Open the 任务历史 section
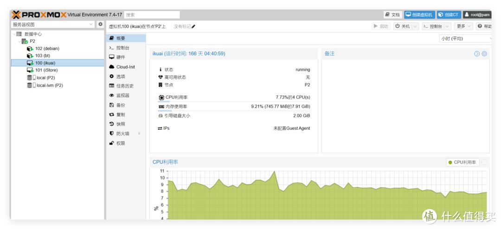Viewport: 501px width, 229px height. [x=126, y=86]
